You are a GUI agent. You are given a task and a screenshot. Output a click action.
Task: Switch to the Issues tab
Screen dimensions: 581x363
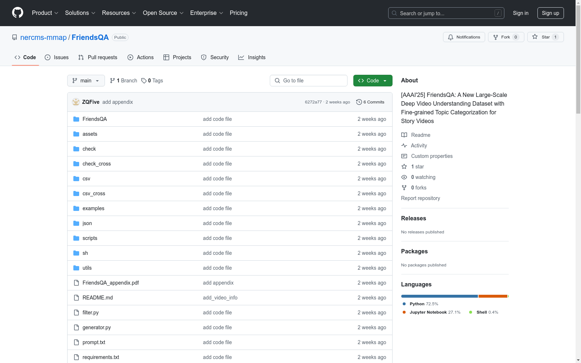click(x=57, y=57)
